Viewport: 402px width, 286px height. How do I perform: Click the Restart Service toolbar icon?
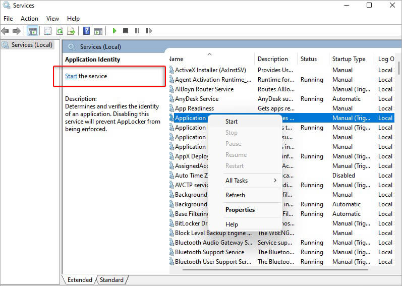pyautogui.click(x=149, y=31)
